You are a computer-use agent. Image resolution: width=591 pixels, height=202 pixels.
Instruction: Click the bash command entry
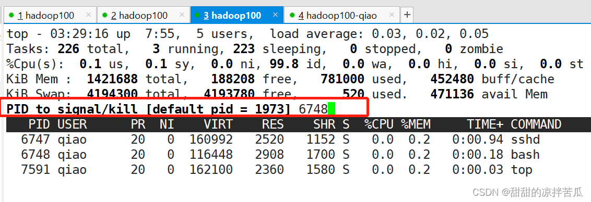[525, 155]
